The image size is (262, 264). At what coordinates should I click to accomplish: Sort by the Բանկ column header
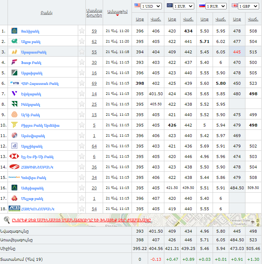[x=46, y=13]
